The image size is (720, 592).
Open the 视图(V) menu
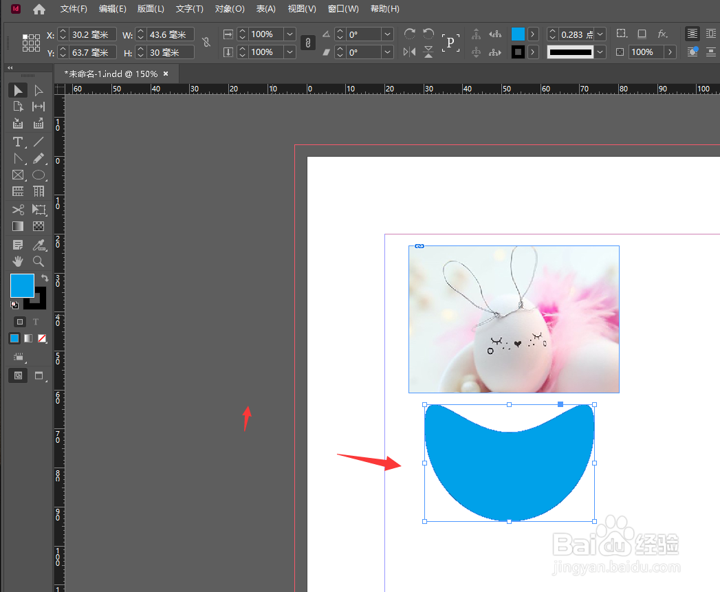[x=301, y=9]
